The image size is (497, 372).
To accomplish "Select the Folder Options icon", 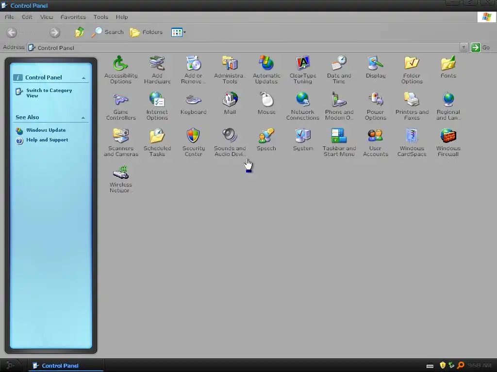I will click(x=412, y=70).
